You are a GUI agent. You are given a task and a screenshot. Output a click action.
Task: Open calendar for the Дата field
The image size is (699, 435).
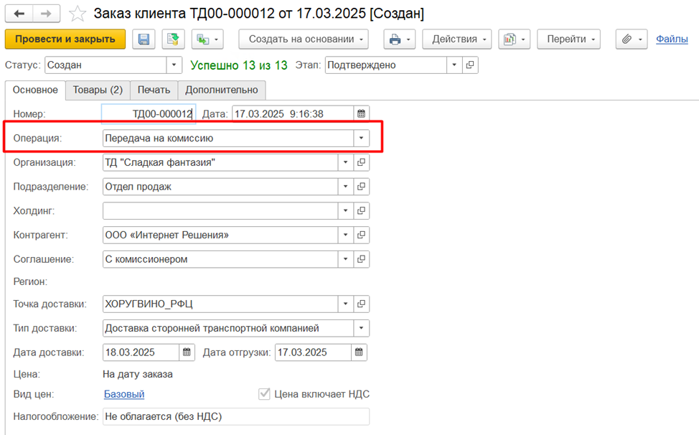pyautogui.click(x=362, y=113)
